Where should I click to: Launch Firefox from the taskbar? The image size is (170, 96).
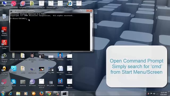[41, 94]
